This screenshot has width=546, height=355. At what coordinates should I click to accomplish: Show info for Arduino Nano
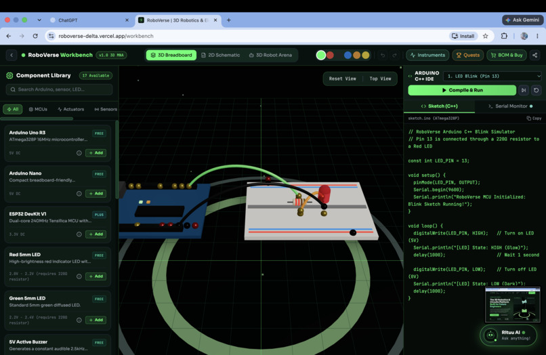(x=79, y=194)
